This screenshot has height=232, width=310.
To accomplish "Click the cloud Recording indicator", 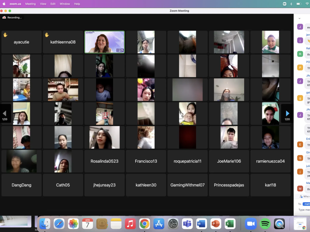I will pos(12,17).
